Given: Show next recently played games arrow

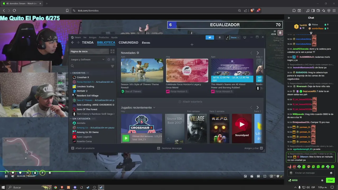Looking at the screenshot, I should pos(257,107).
